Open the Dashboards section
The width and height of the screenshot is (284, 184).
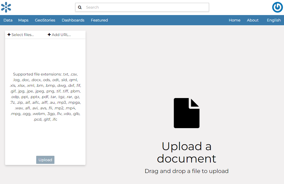pyautogui.click(x=73, y=20)
